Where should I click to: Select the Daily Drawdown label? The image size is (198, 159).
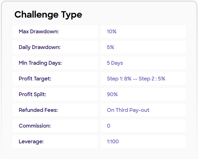[x=39, y=47]
